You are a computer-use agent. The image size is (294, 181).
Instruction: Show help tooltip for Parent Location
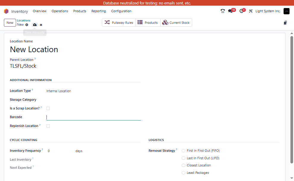pyautogui.click(x=35, y=59)
